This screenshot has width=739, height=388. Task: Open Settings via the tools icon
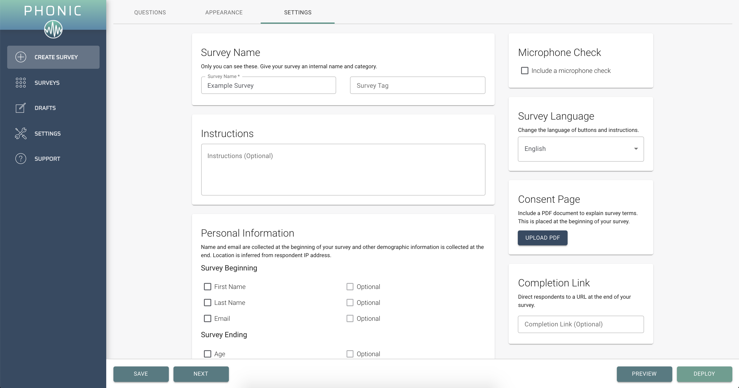point(20,133)
